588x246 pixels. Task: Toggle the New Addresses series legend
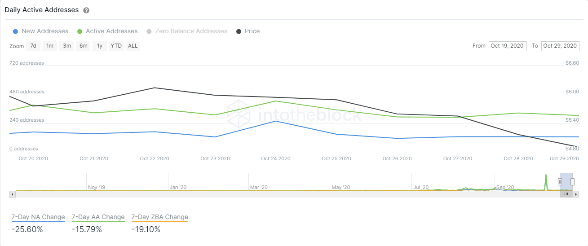40,31
